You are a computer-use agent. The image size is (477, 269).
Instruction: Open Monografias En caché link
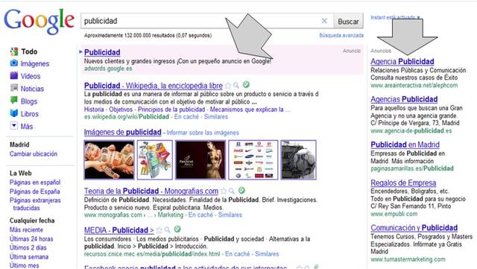click(200, 215)
